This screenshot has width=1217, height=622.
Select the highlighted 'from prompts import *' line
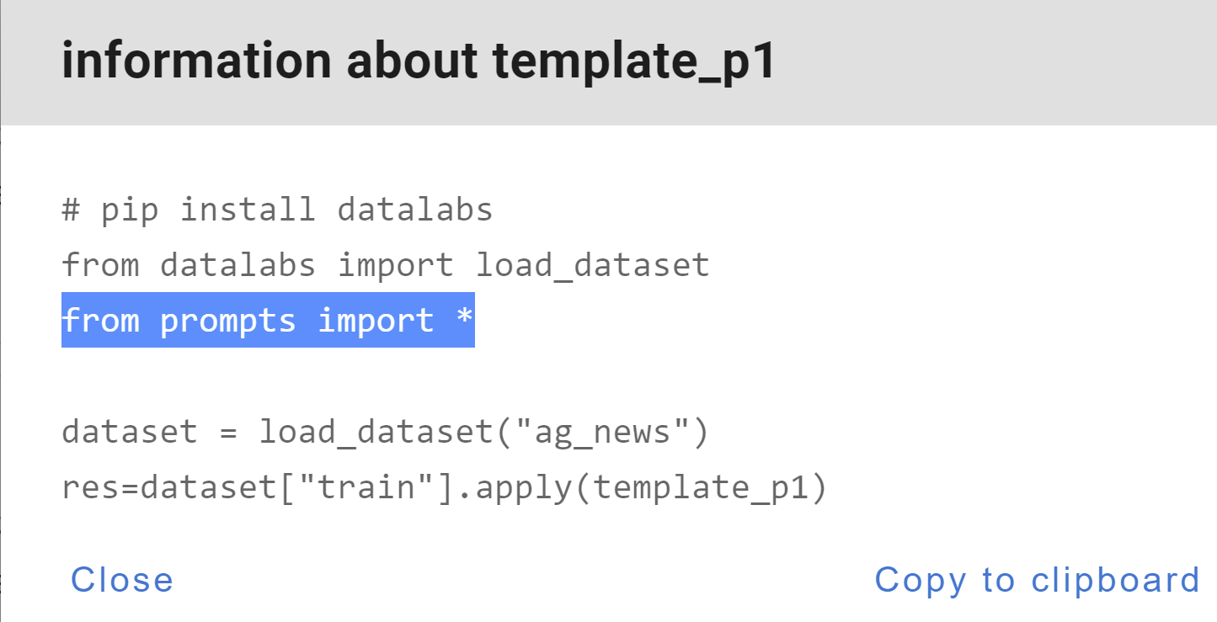pyautogui.click(x=267, y=320)
